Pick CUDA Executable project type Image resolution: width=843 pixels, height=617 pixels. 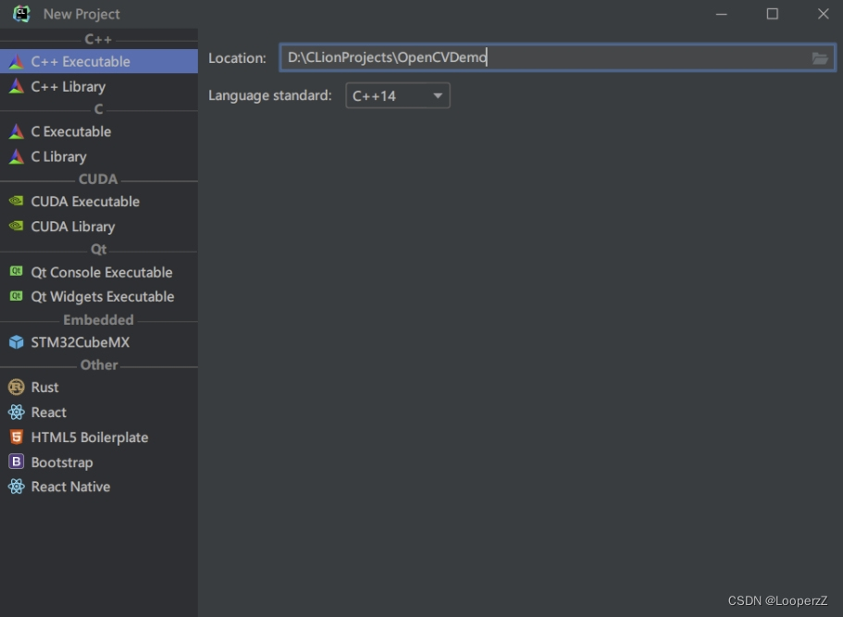(x=99, y=201)
